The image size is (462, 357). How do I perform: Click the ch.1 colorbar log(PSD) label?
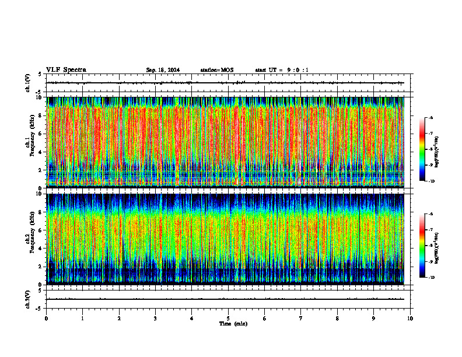click(437, 152)
